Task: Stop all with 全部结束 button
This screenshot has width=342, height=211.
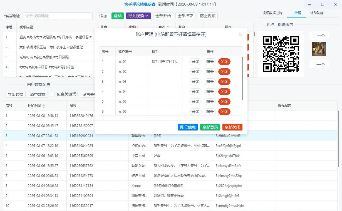Action: point(185,16)
